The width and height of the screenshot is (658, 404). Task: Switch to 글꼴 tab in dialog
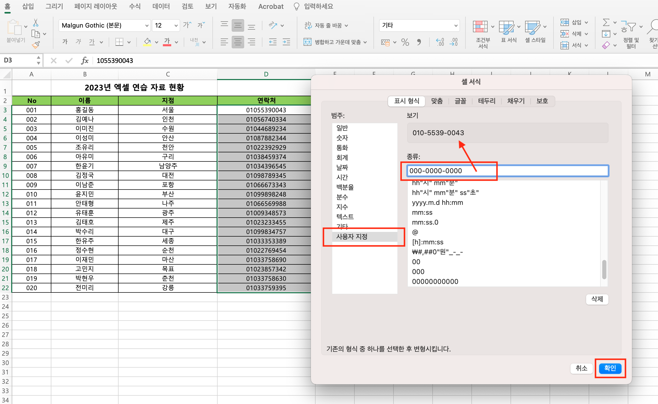[x=460, y=101]
